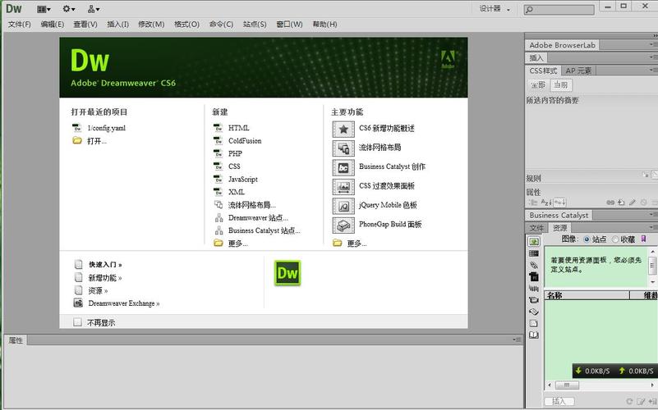Open the 资源 » link

tap(98, 290)
